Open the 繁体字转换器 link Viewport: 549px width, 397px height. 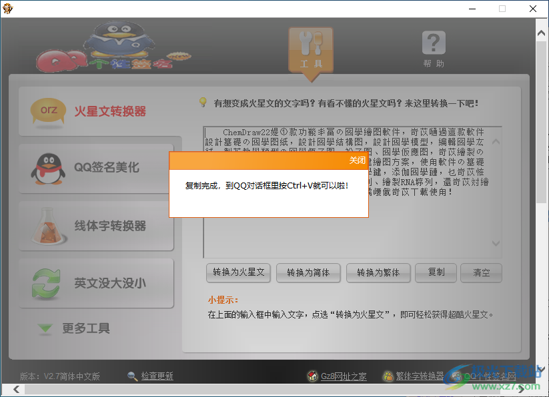click(420, 376)
